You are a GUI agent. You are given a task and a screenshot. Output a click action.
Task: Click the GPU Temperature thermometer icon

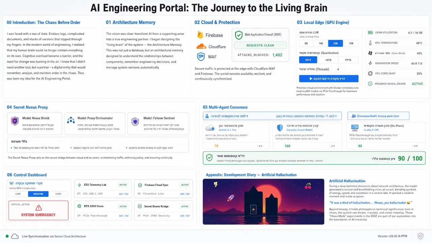click(370, 43)
